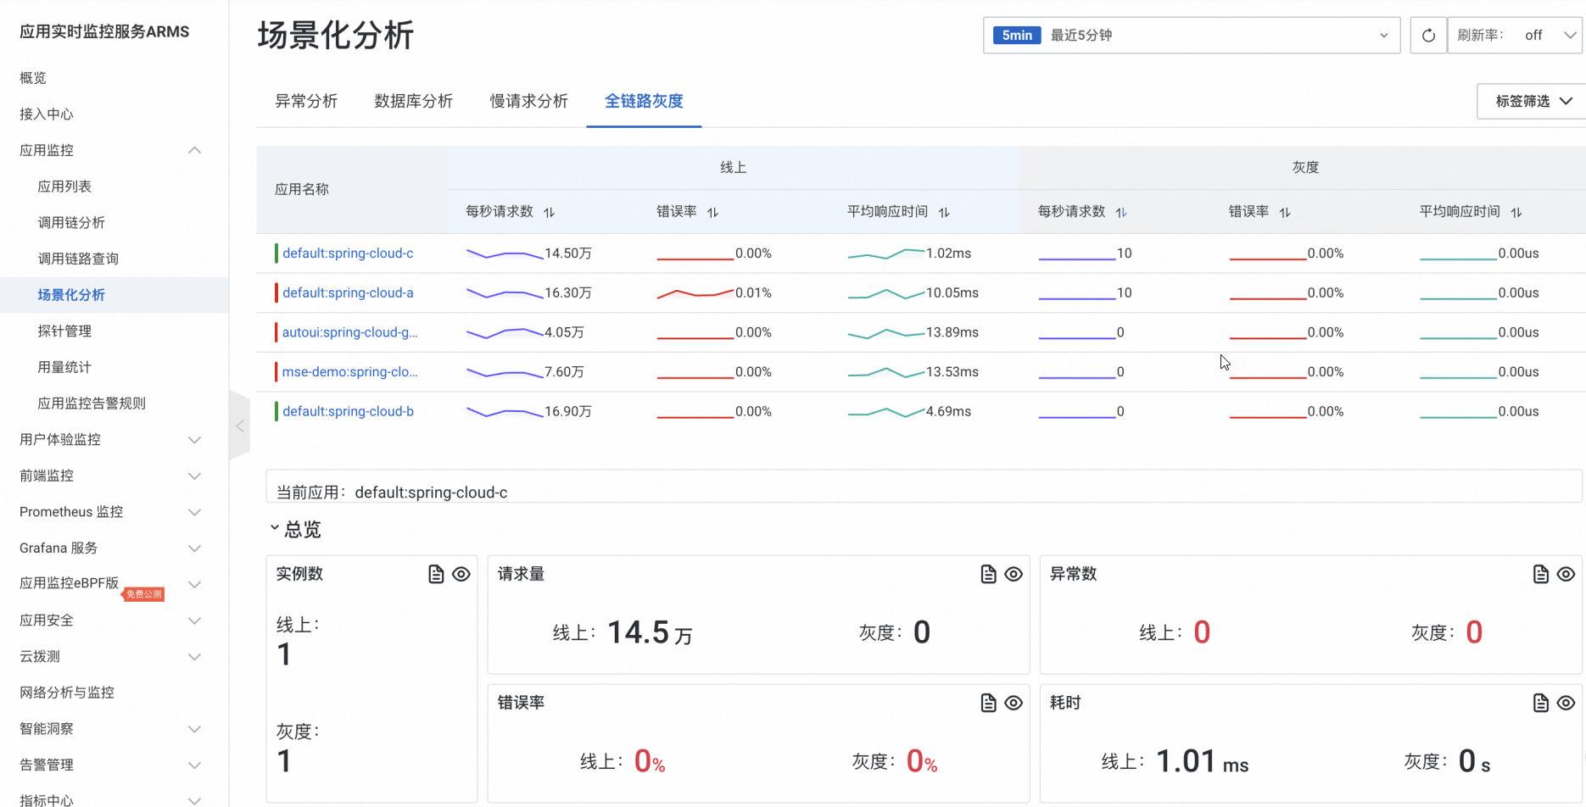Open document icon on 错误率 card
Screen dimensions: 1586x807
pos(988,703)
